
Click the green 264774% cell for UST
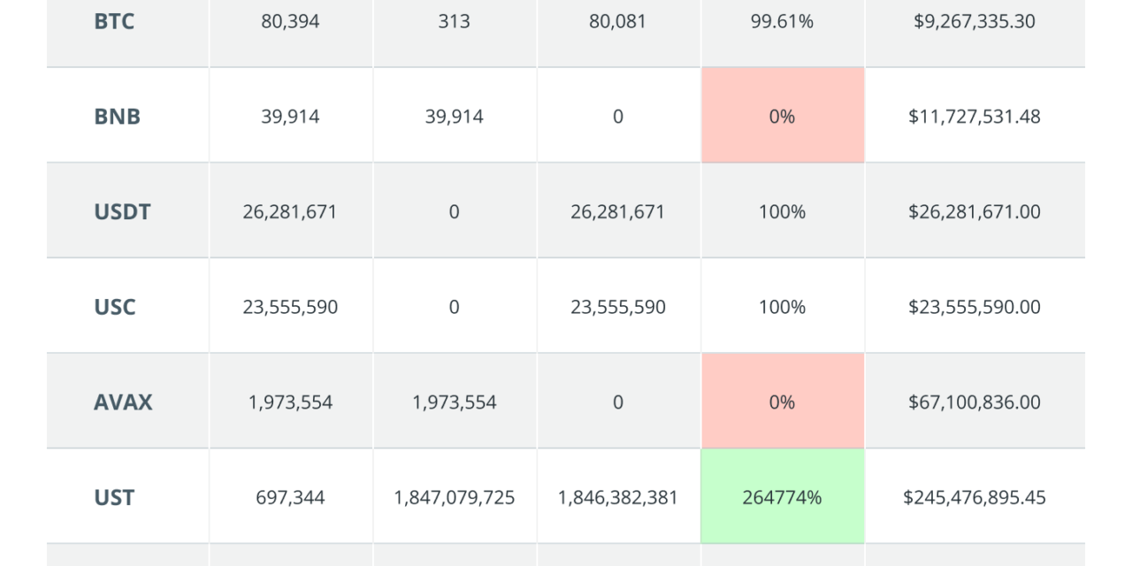click(x=783, y=497)
